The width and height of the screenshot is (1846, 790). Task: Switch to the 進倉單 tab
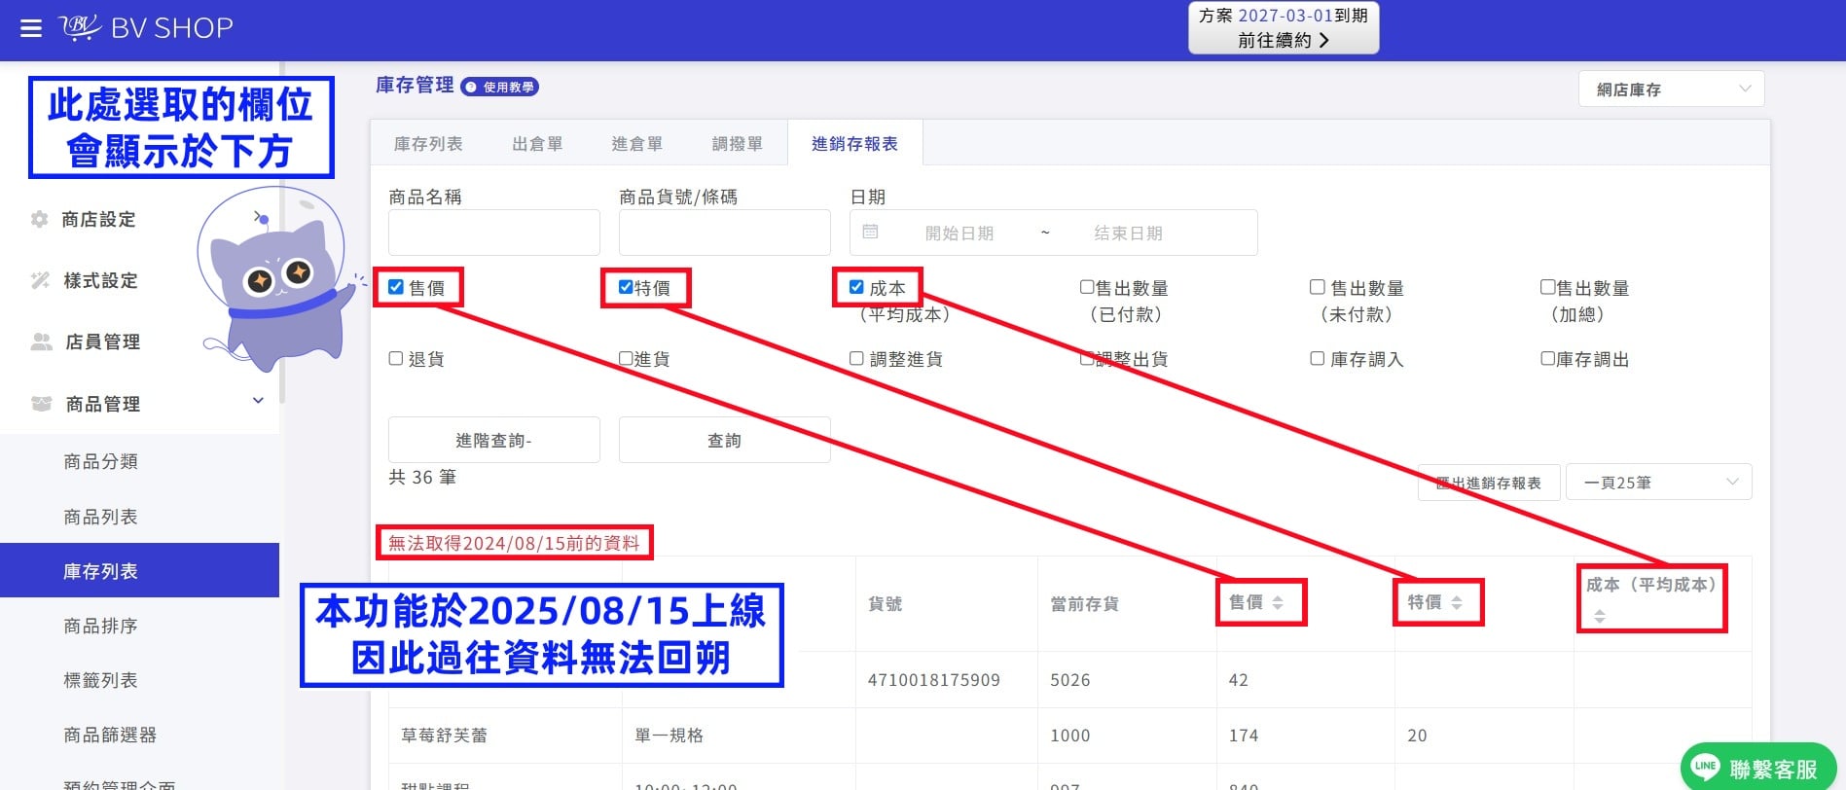point(636,144)
